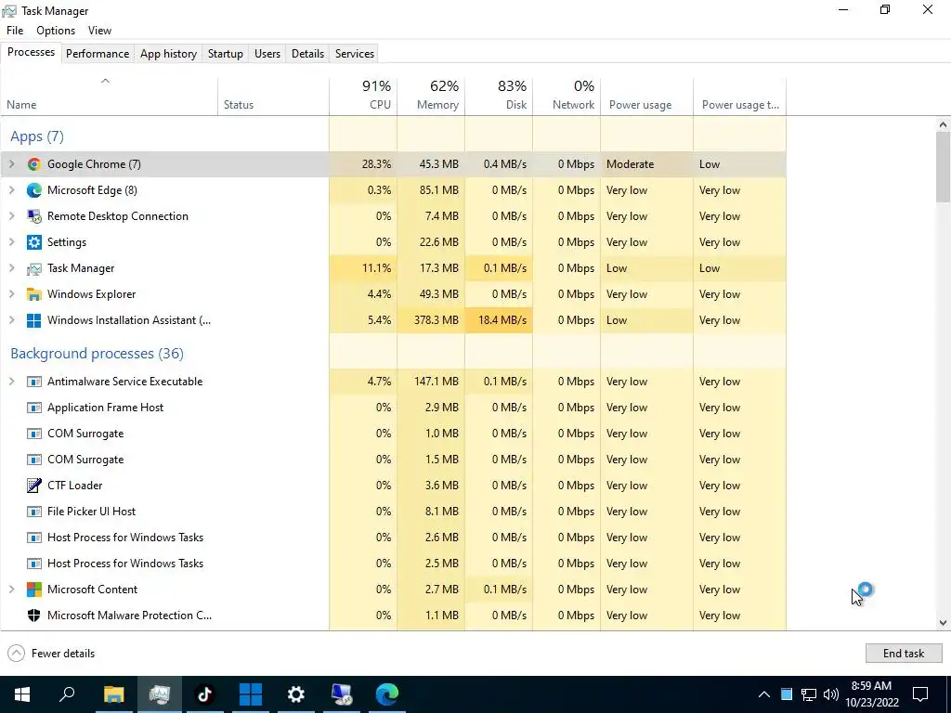Expand the Google Chrome process group

[11, 164]
